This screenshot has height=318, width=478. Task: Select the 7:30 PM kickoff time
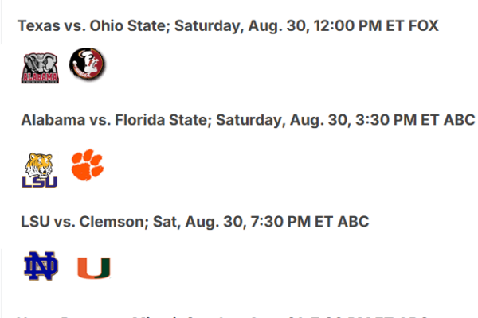coord(280,222)
